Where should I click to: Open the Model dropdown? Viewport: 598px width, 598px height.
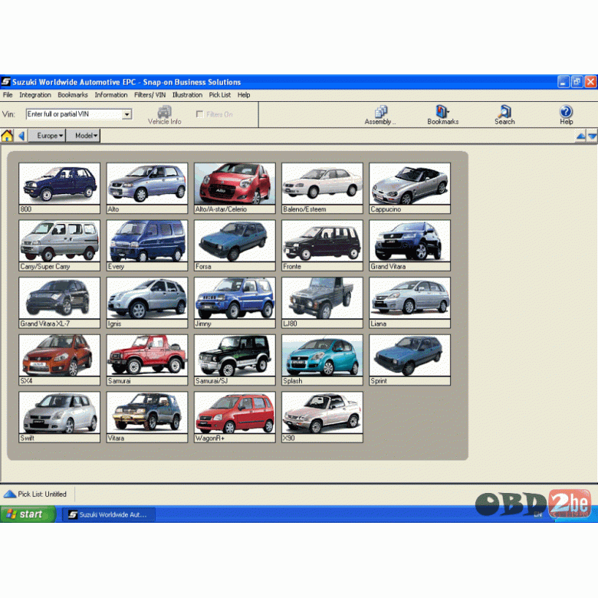[x=83, y=136]
